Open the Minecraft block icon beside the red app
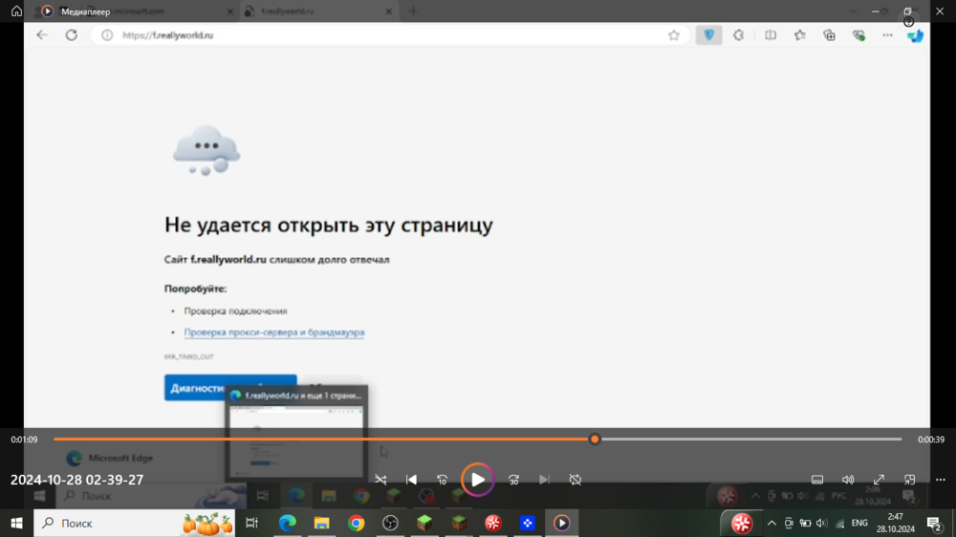Screen dimensions: 956x537 (459, 523)
